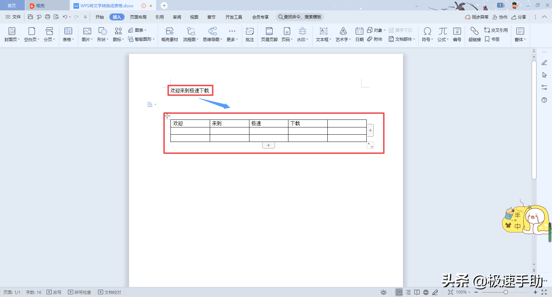Image resolution: width=552 pixels, height=297 pixels.
Task: Open the 100% zoom level dropdown
Action: [x=463, y=292]
